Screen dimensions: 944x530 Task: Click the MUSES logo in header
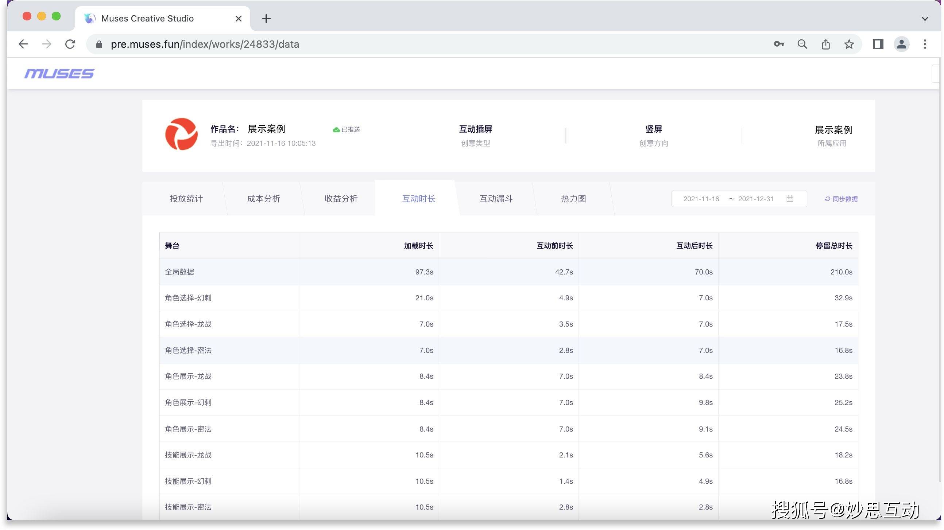(x=59, y=74)
